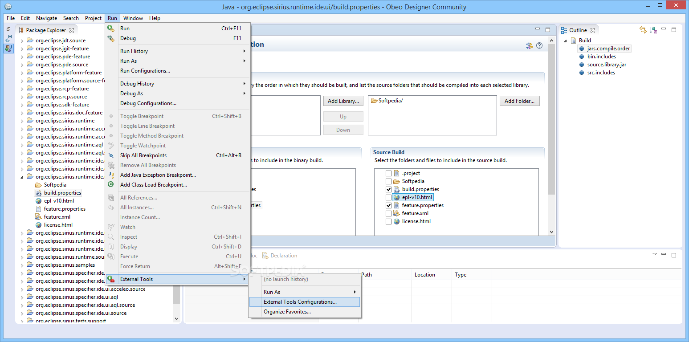Click the Package Explorer view icon
The height and width of the screenshot is (342, 689).
coord(21,30)
